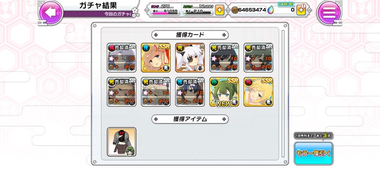
Task: Select the first-row SSR card with red bow
Action: tap(156, 58)
